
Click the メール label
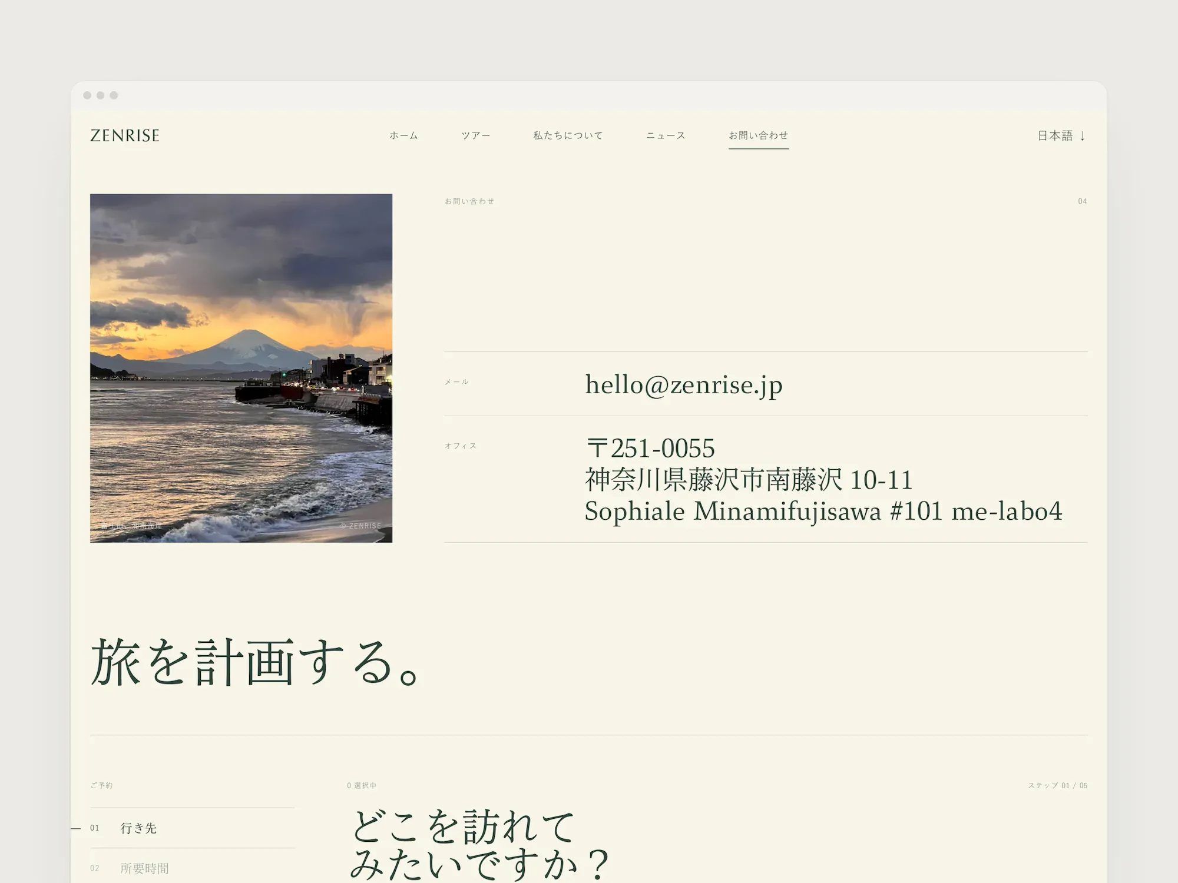[456, 382]
